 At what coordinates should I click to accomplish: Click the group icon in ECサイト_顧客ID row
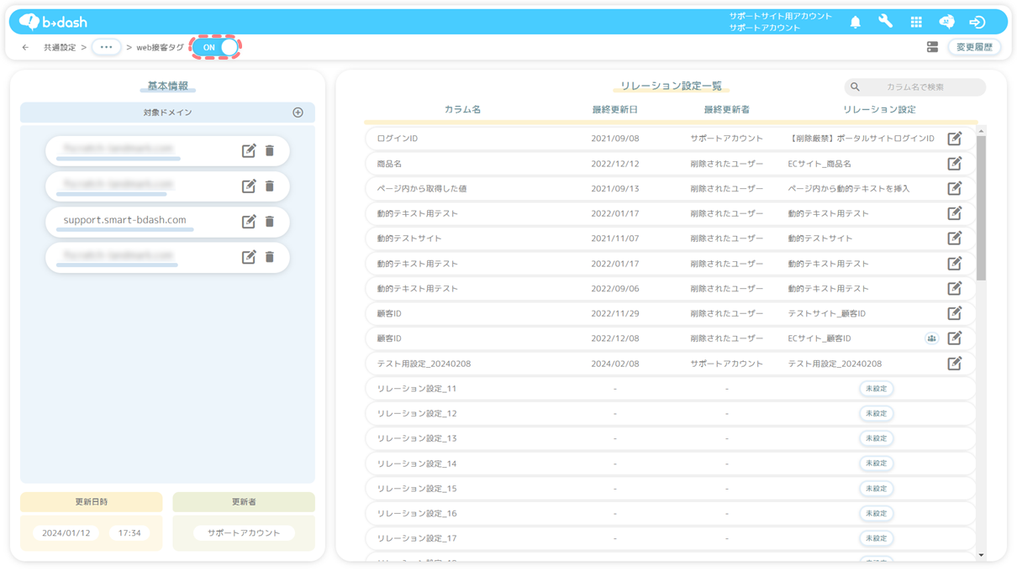tap(931, 338)
